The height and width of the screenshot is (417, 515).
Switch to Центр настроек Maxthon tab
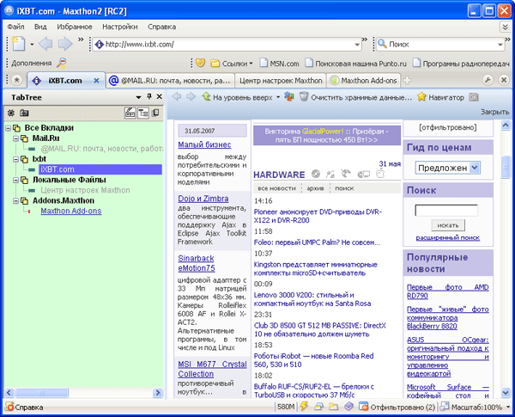point(281,81)
